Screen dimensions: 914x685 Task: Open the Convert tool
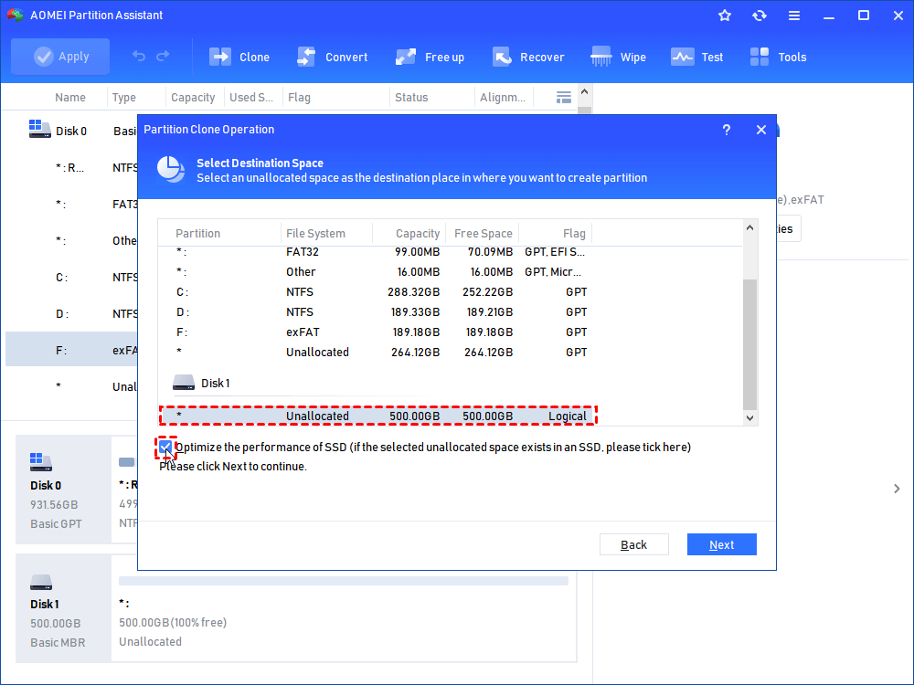pos(333,57)
